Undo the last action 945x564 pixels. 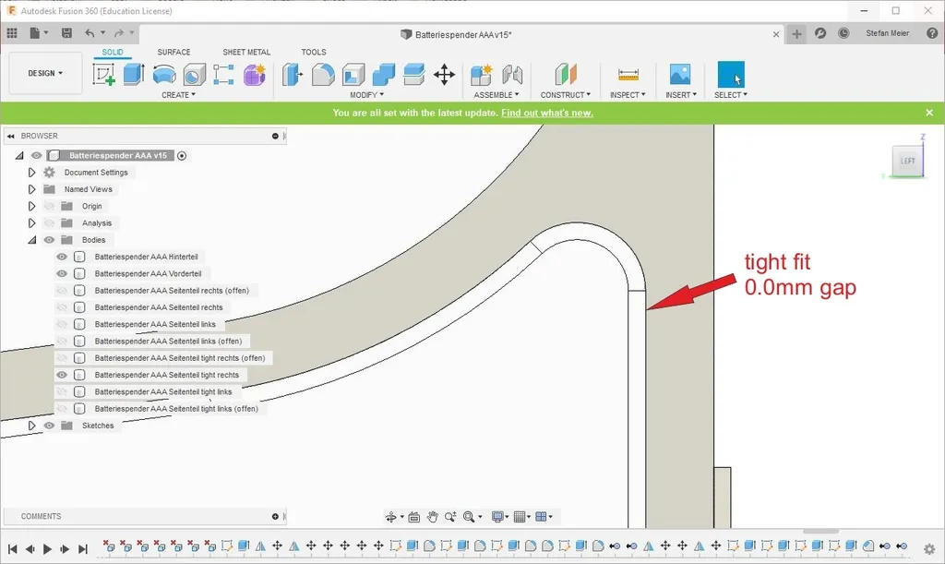(x=90, y=33)
